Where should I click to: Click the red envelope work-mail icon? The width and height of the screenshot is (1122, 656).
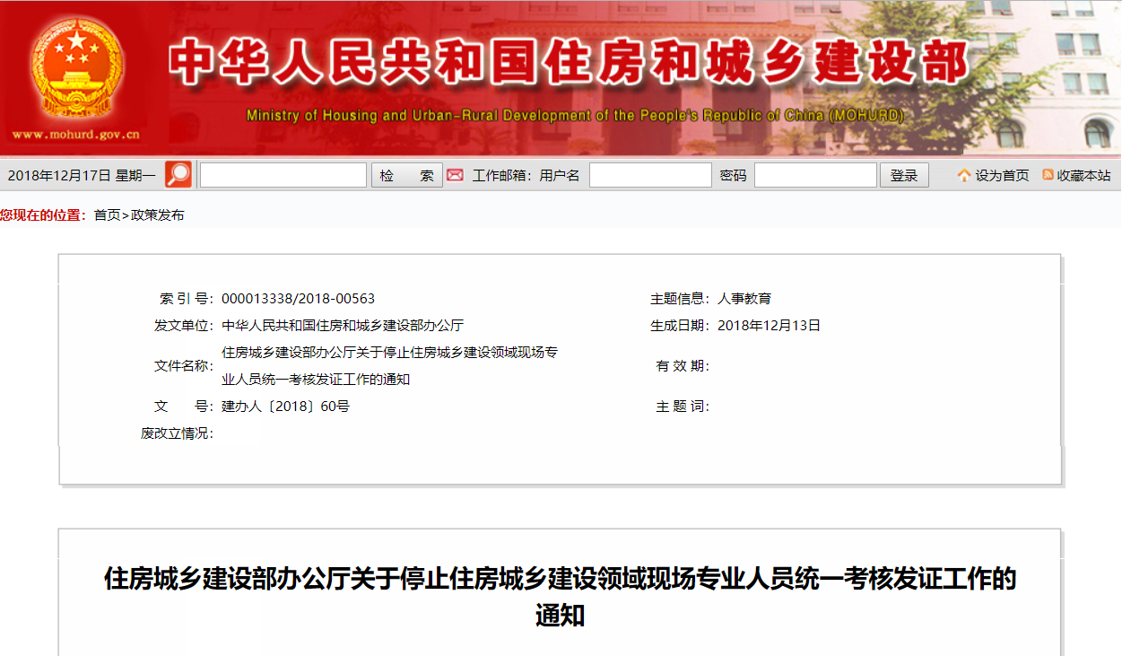point(456,175)
